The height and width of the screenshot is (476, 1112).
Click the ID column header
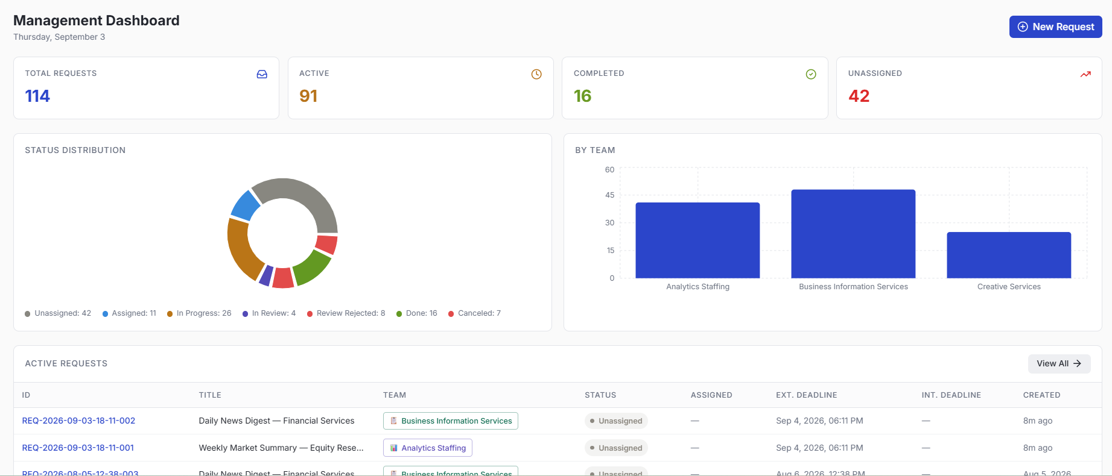26,395
